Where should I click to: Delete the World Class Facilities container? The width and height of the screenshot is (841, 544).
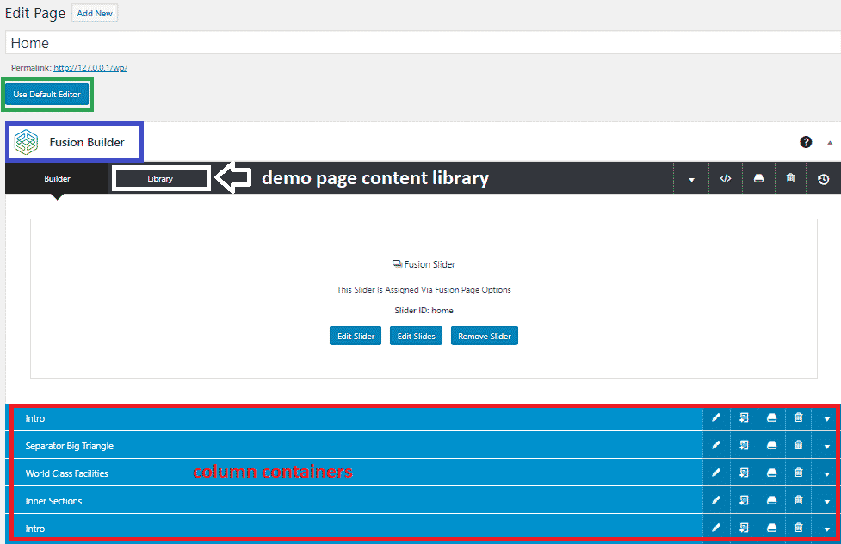point(799,473)
